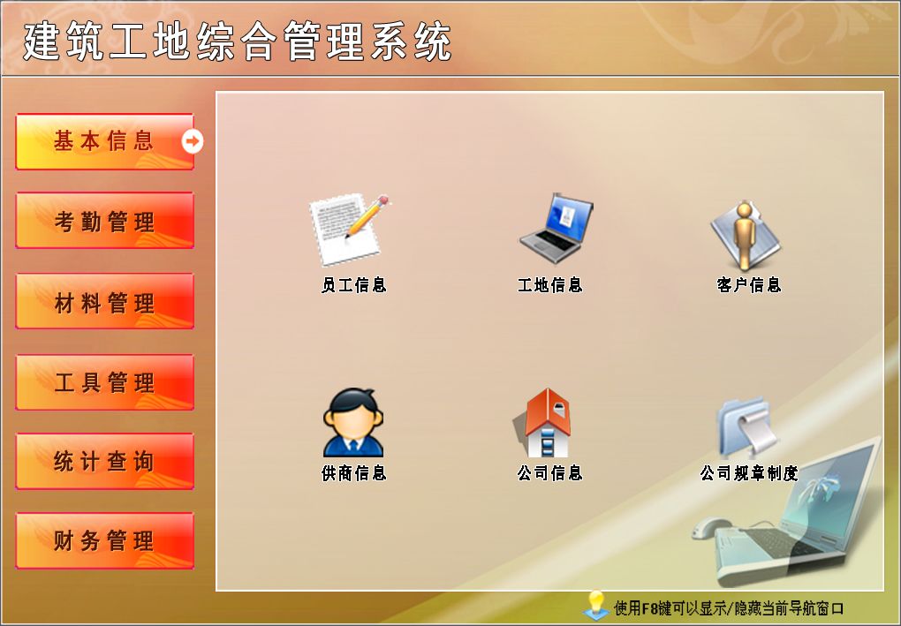Click the 建筑工地综合管理系统 title banner
The height and width of the screenshot is (626, 901).
238,41
